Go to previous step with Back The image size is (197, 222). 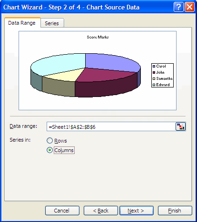point(101,211)
